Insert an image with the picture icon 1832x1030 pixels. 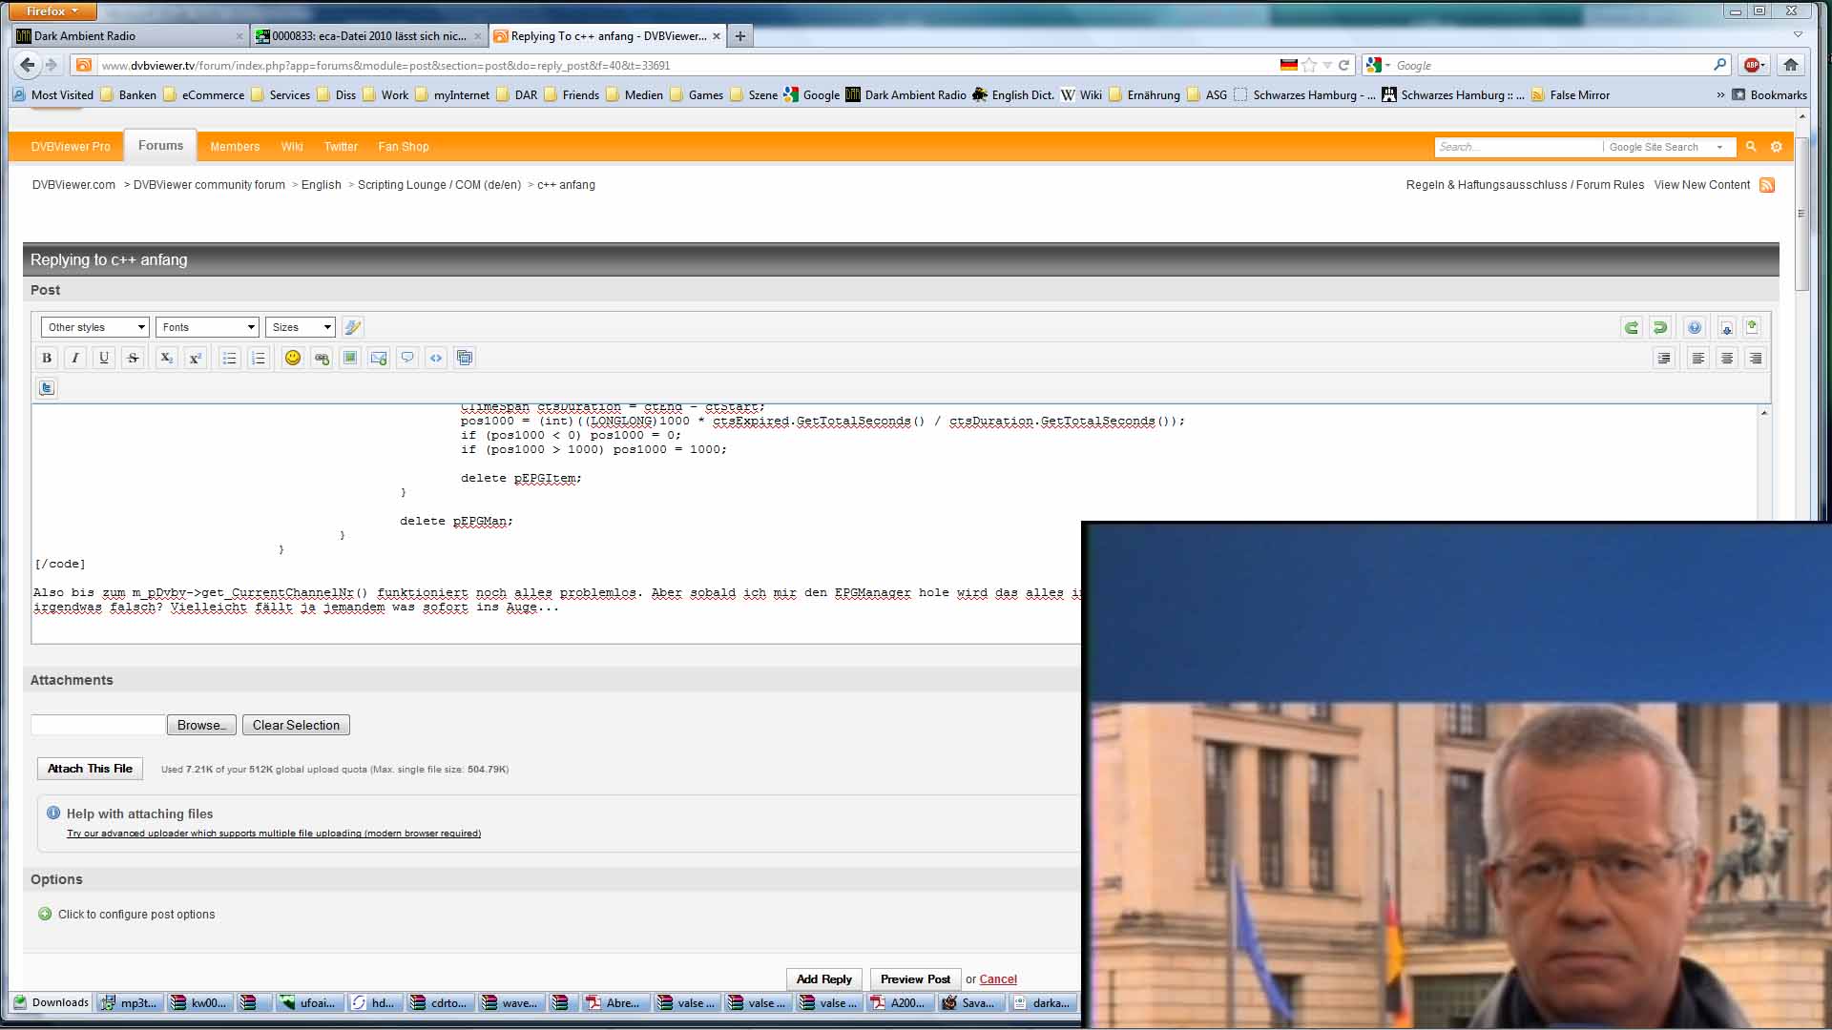point(350,358)
